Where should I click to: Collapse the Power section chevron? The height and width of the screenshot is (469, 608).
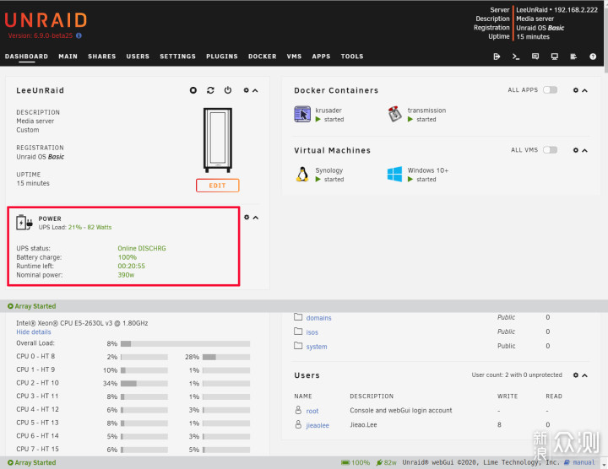point(256,218)
